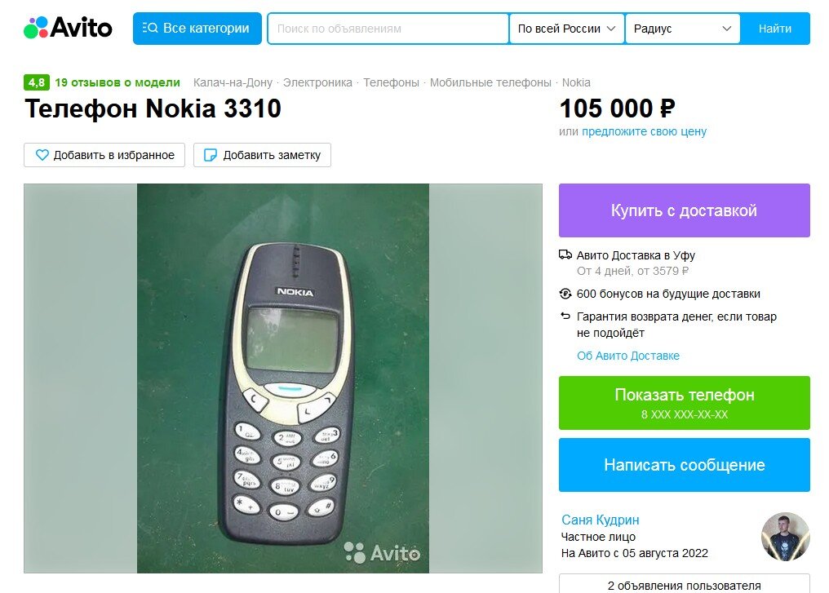Open the предложите свою цену link
The width and height of the screenshot is (829, 593).
644,131
